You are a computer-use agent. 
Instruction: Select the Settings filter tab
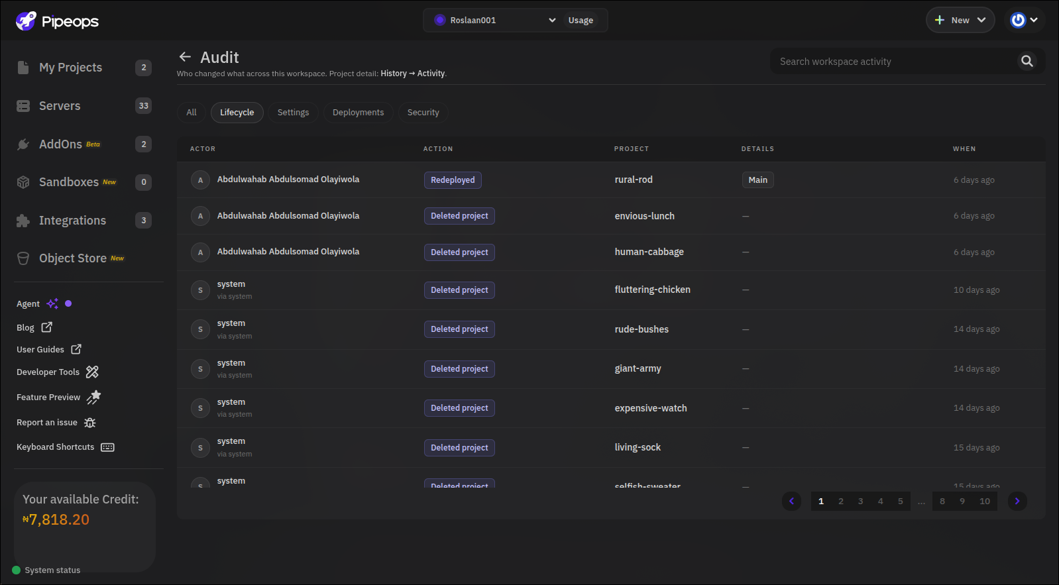coord(294,113)
